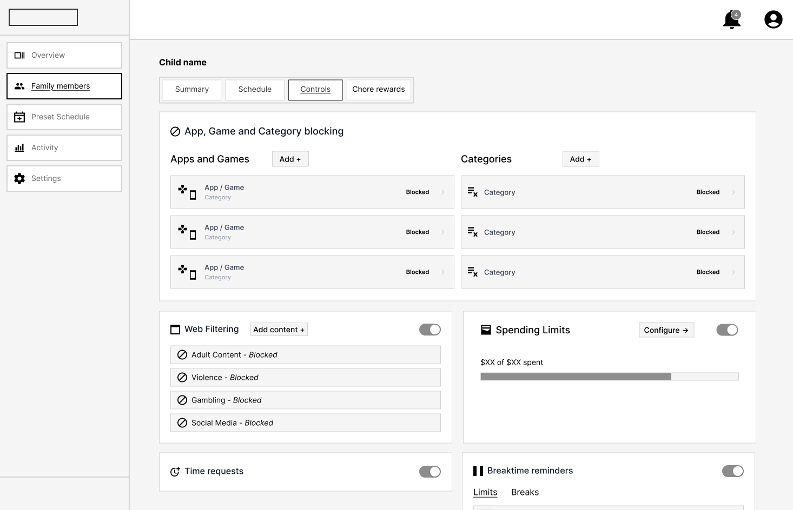Switch to the Summary tab
Screen dimensions: 793x510
192,90
